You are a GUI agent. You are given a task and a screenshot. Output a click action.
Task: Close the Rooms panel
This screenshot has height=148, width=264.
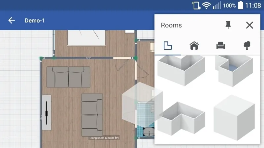249,25
